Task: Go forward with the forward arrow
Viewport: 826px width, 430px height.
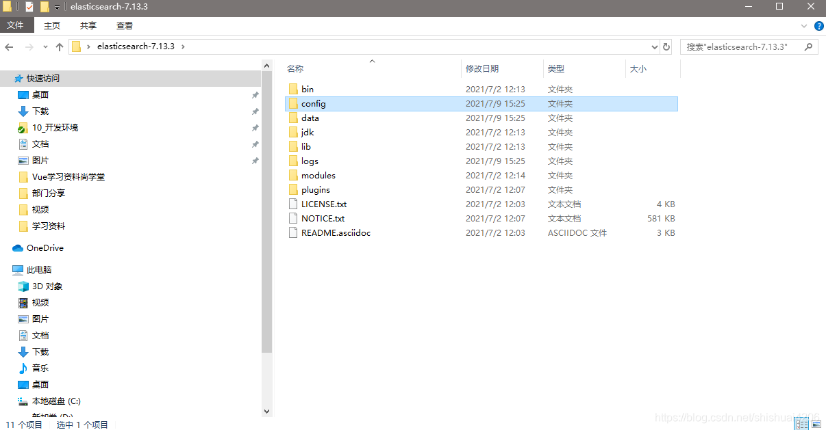Action: click(29, 46)
